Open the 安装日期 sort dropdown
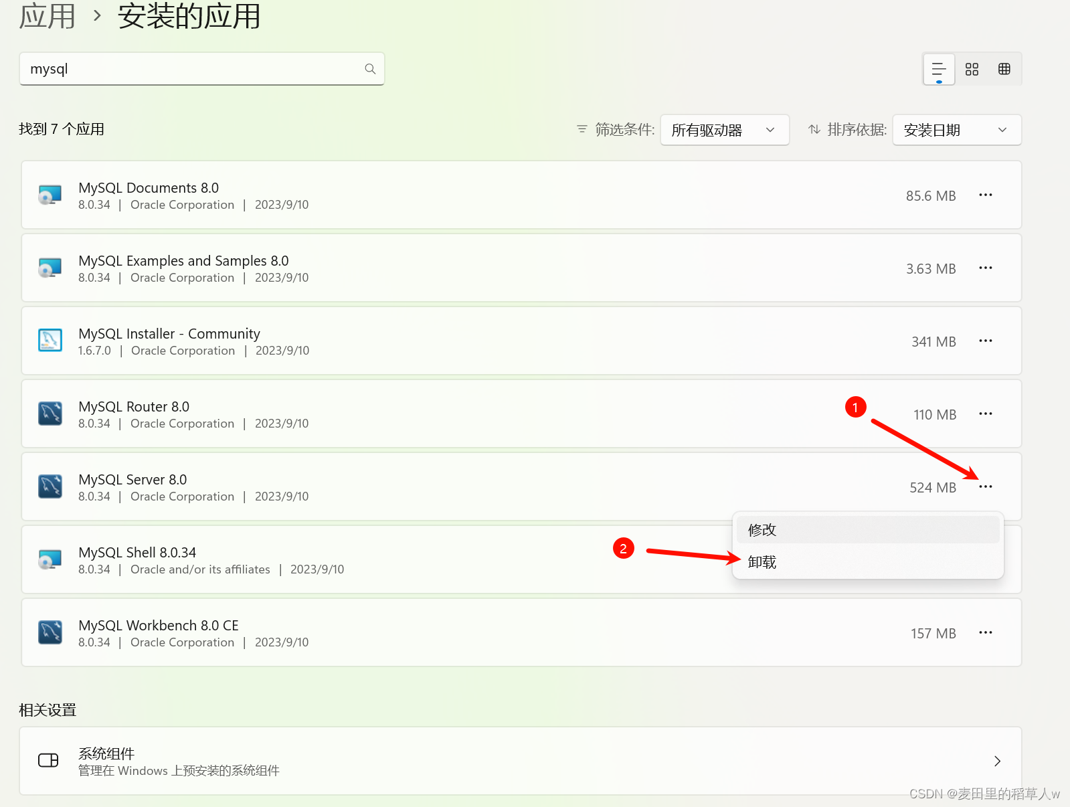Image resolution: width=1070 pixels, height=807 pixels. (x=957, y=130)
